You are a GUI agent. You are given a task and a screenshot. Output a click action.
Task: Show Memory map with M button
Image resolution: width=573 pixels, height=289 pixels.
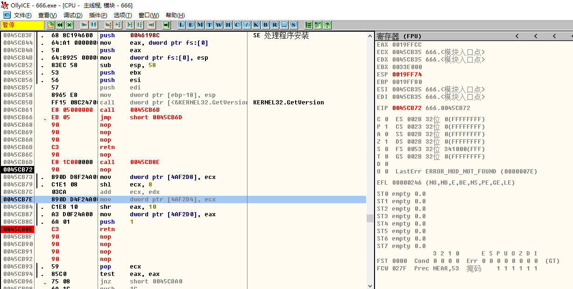point(200,25)
